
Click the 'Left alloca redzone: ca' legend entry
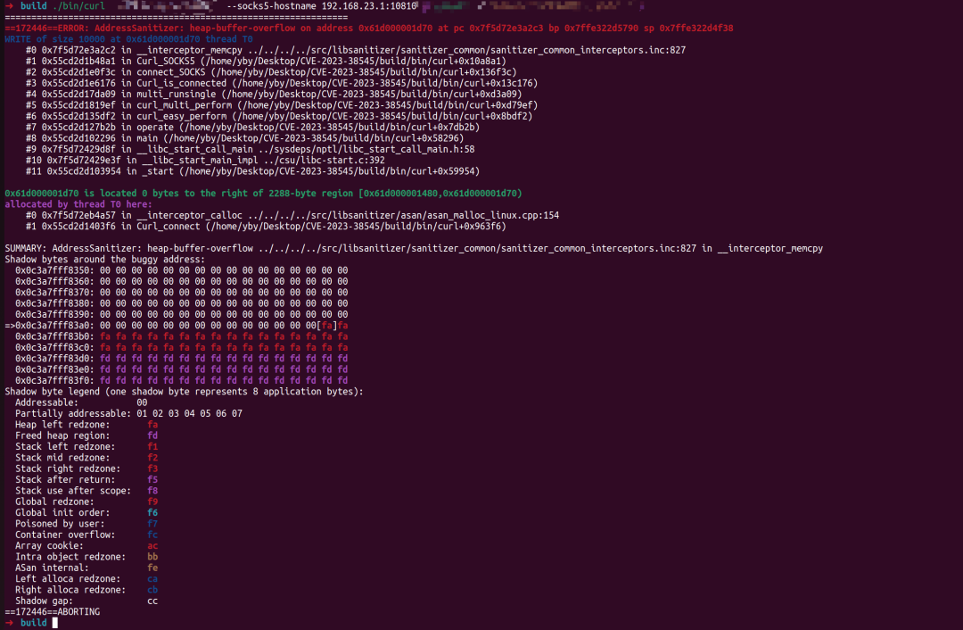point(86,580)
